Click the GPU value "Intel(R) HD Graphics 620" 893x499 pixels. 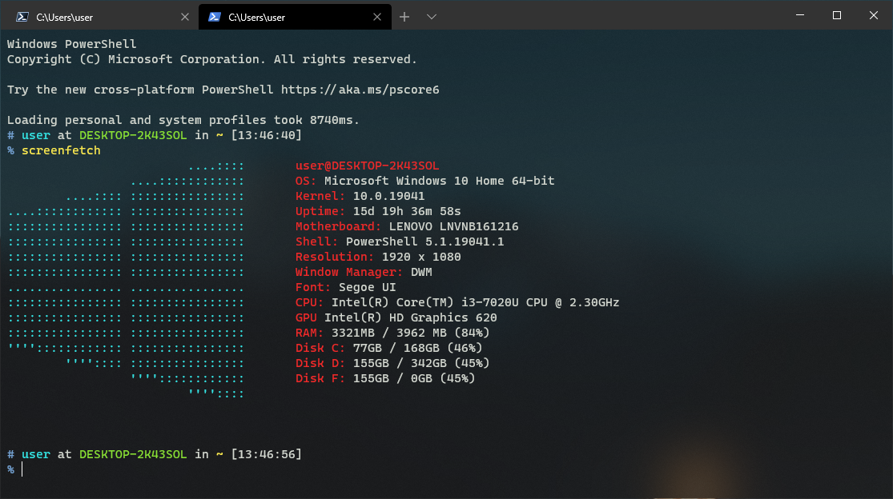click(411, 317)
